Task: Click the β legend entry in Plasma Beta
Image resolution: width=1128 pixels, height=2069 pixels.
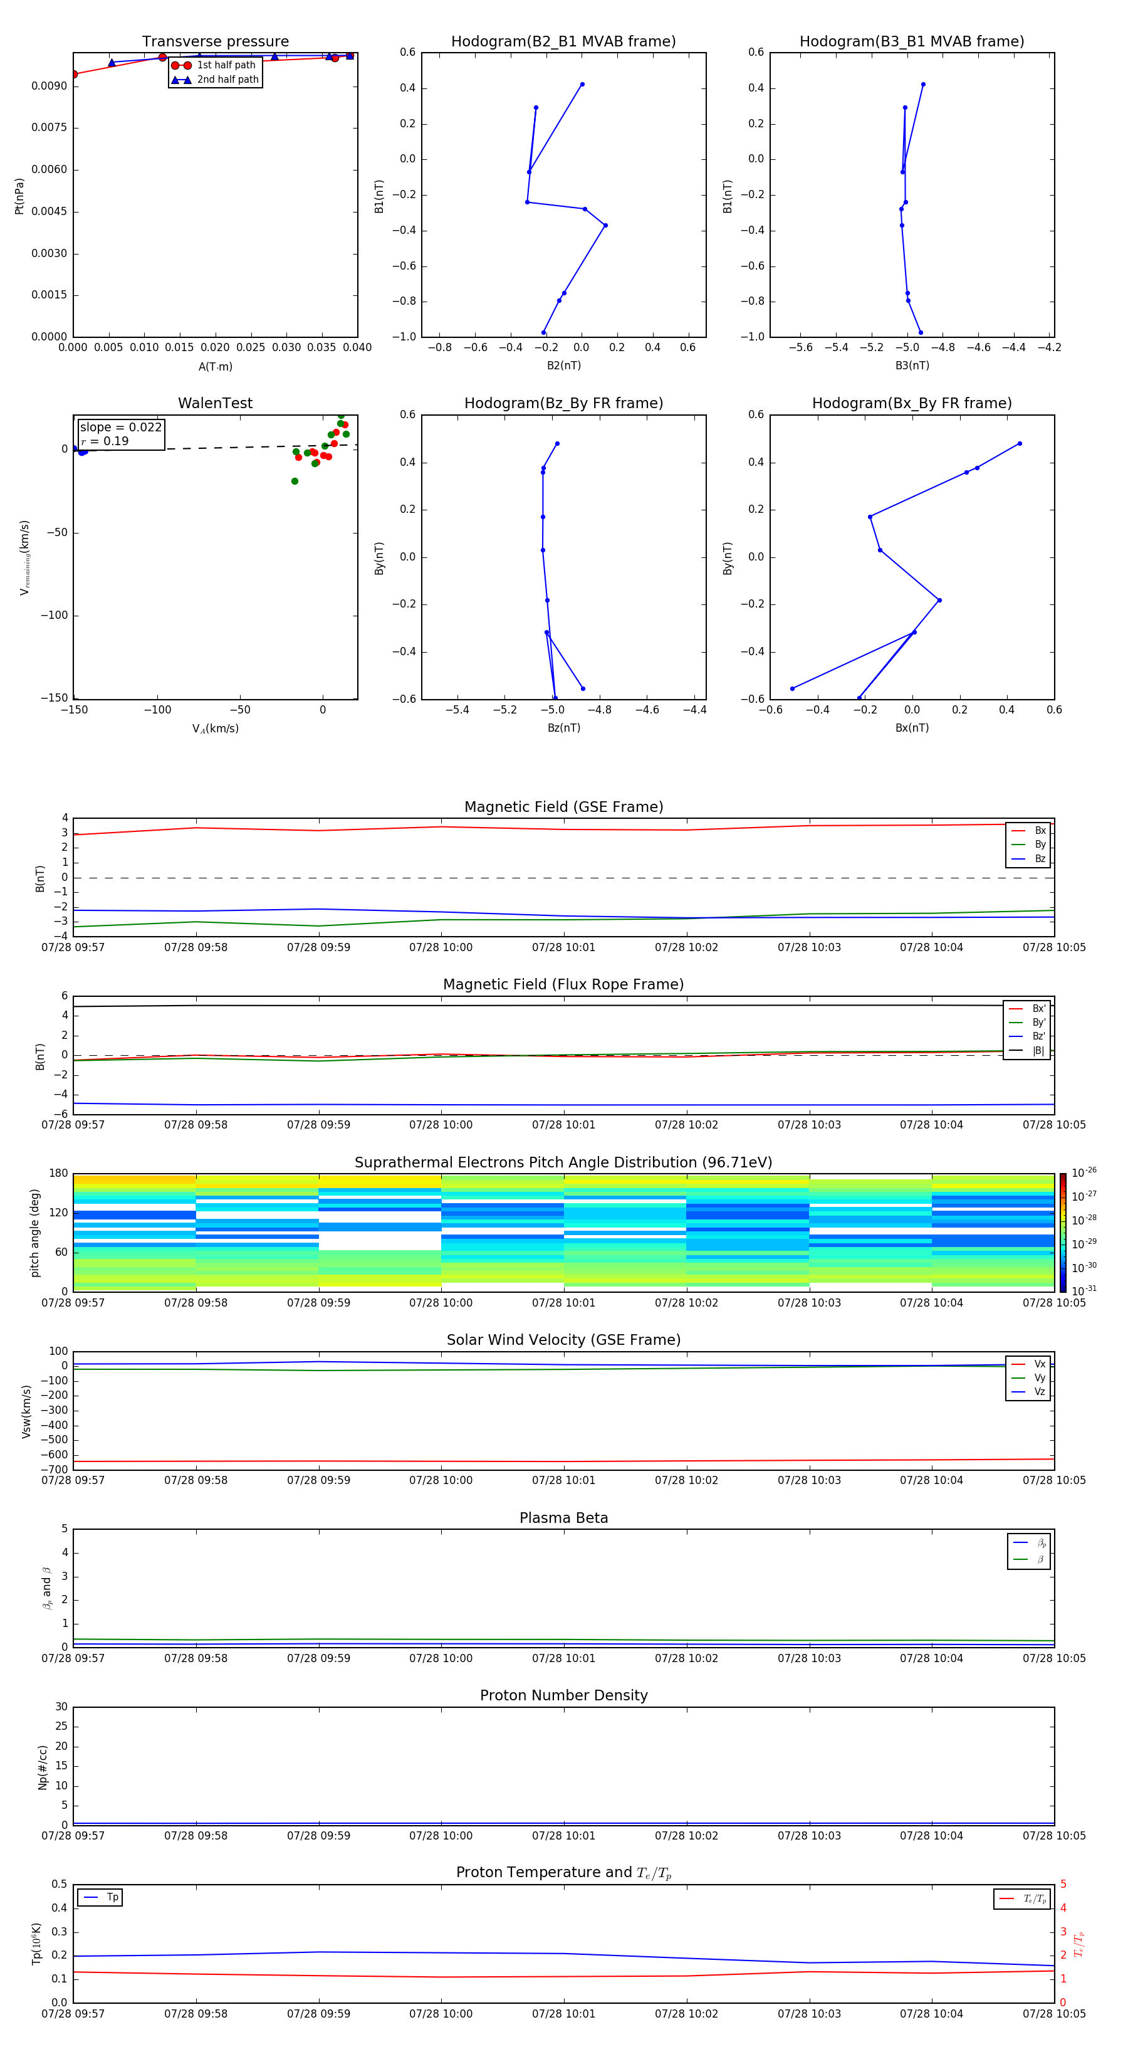Action: point(1029,1559)
